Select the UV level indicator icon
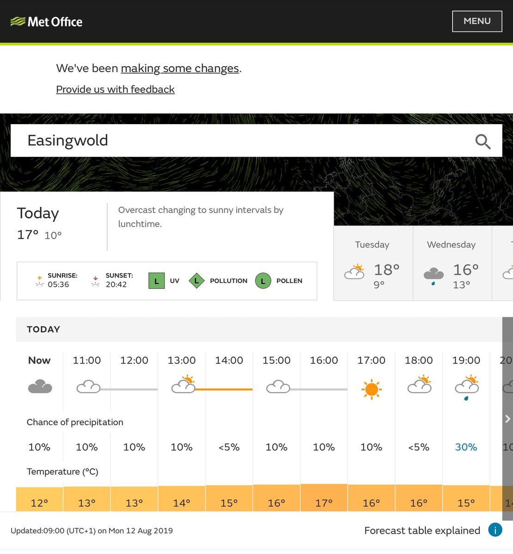This screenshot has width=513, height=554. point(156,281)
